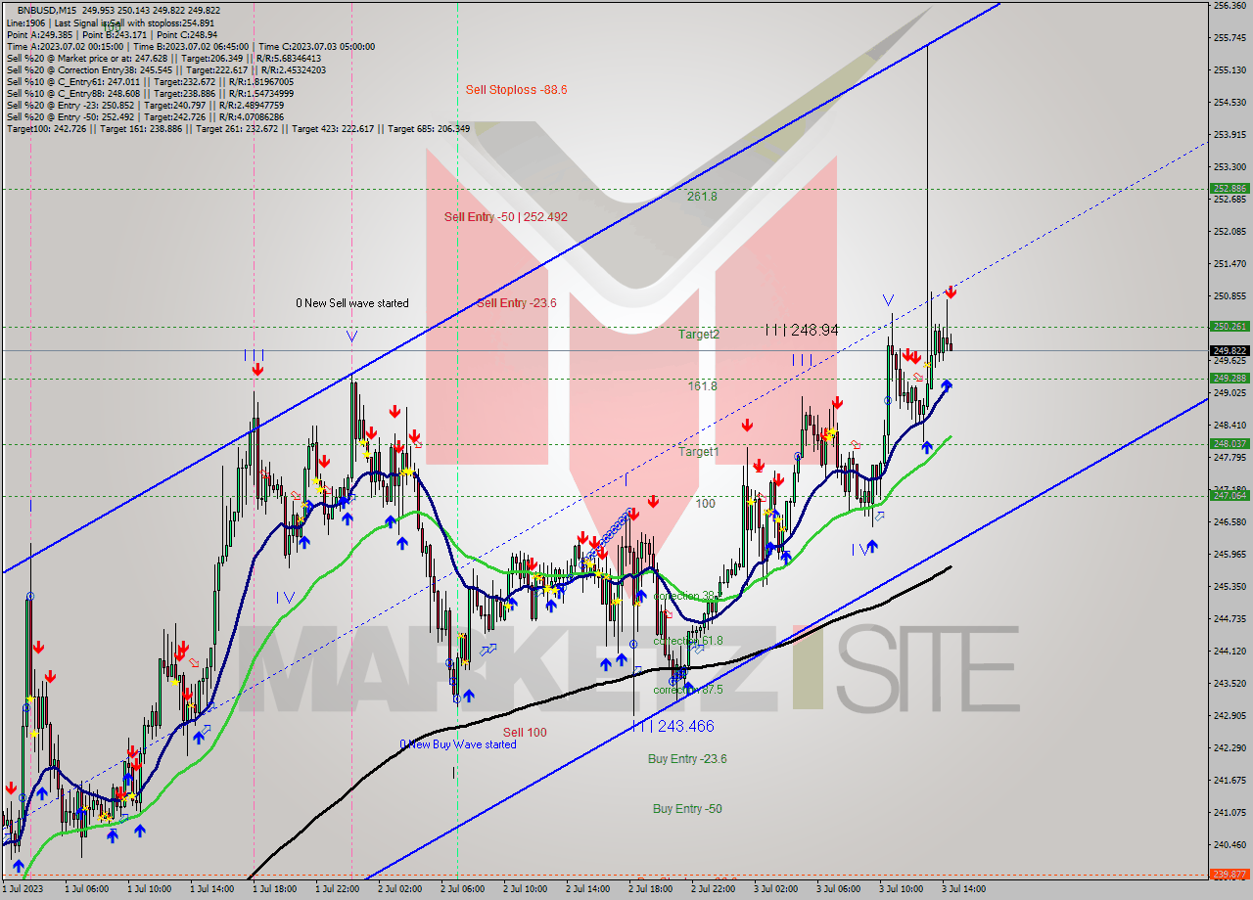This screenshot has height=900, width=1253.
Task: Click the green price tag 248.037
Action: click(1230, 443)
